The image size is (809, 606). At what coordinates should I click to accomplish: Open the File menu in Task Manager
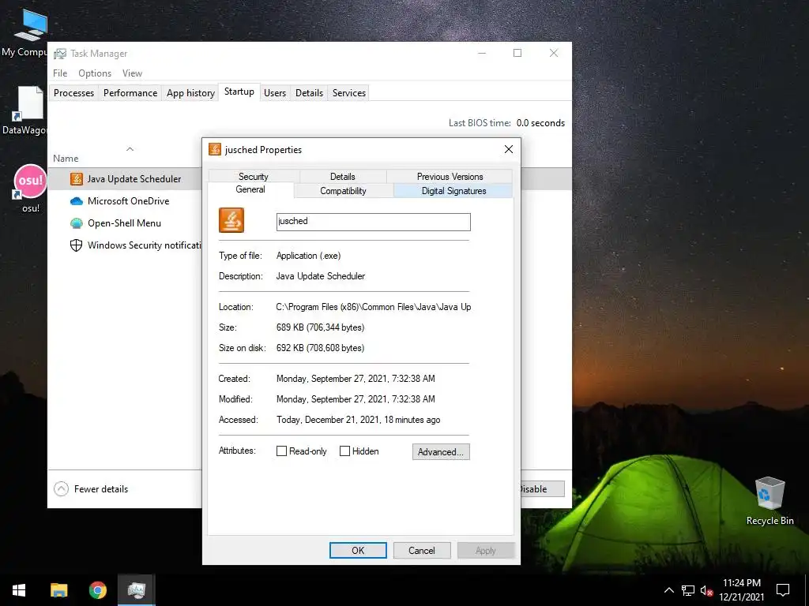coord(60,73)
